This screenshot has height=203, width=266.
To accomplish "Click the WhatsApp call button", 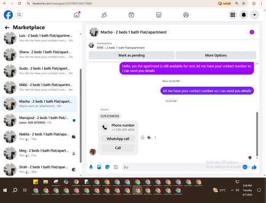I will 118,139.
